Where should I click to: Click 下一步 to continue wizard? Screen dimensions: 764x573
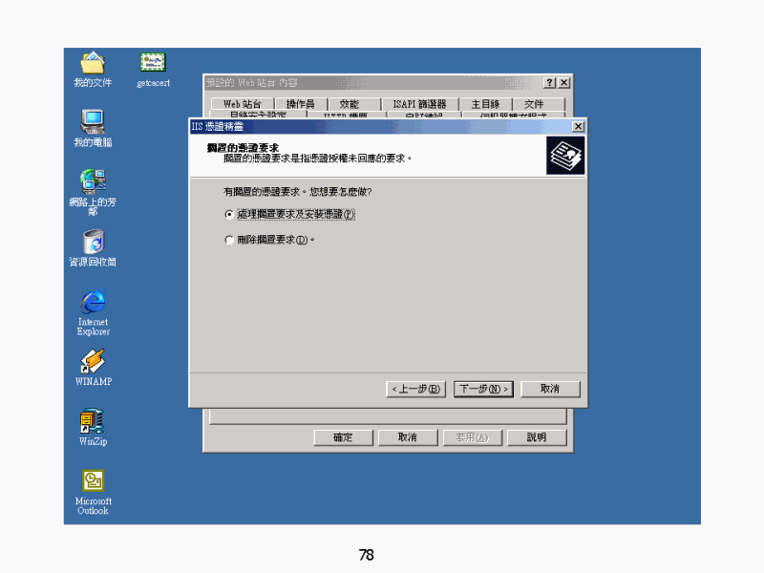[484, 389]
